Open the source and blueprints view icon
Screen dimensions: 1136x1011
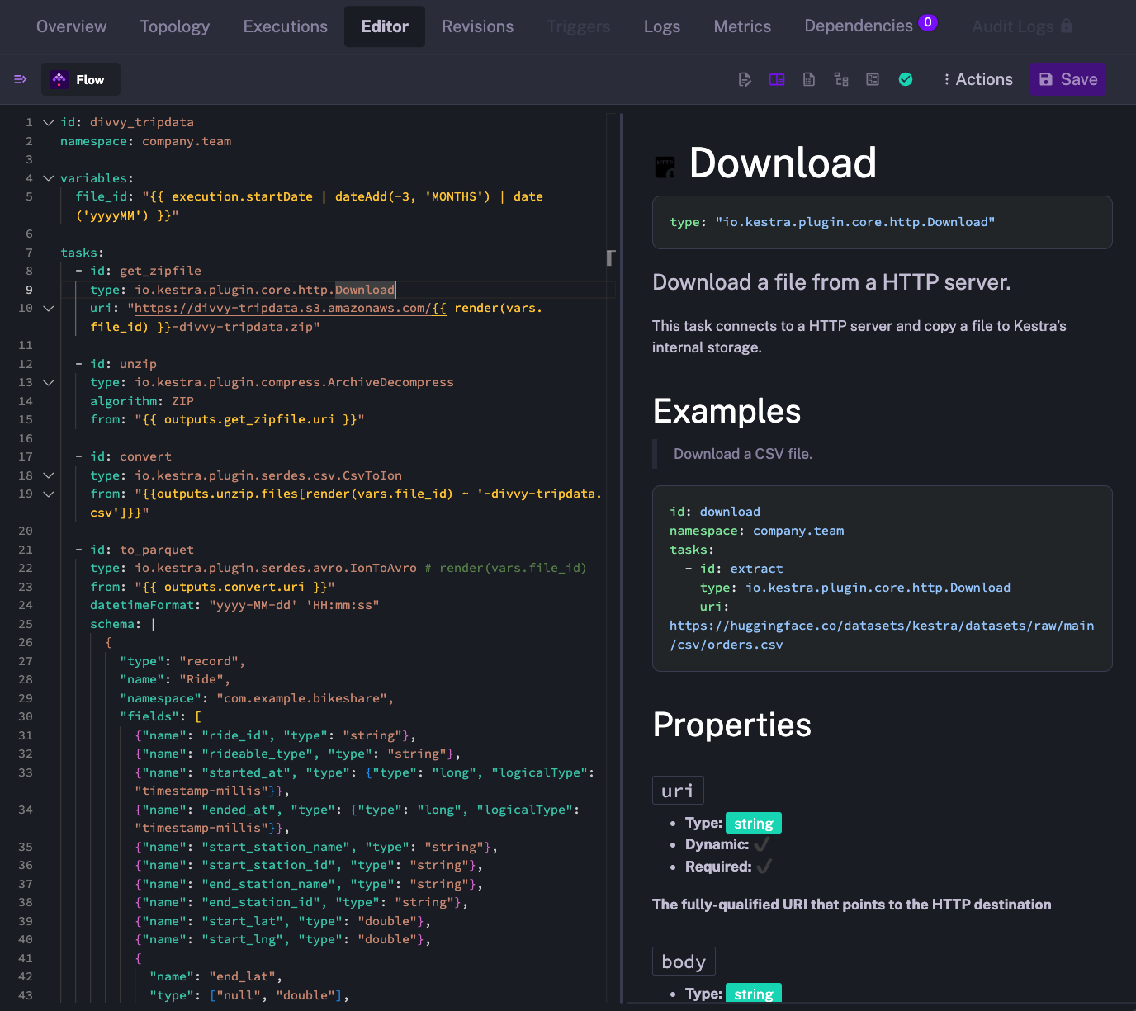(x=873, y=79)
